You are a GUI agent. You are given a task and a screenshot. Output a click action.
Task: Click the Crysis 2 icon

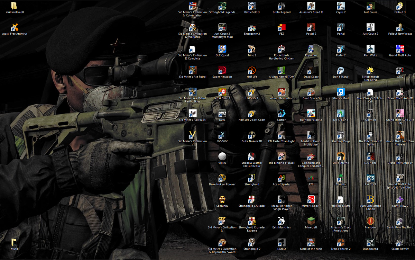[341, 6]
